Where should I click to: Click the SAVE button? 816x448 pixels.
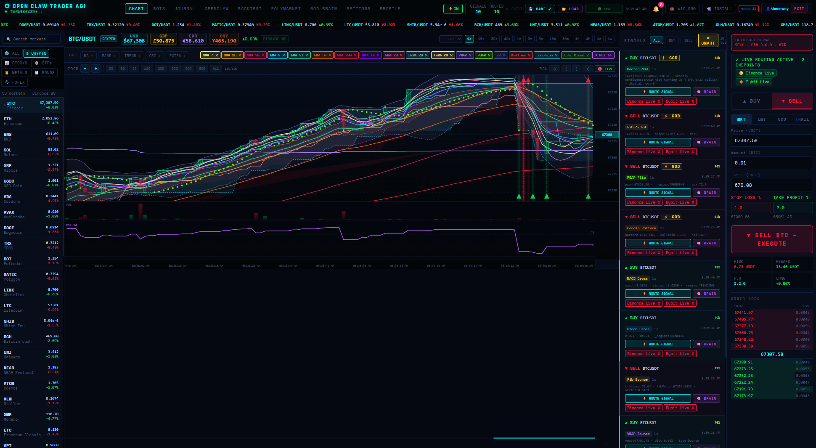pyautogui.click(x=540, y=9)
